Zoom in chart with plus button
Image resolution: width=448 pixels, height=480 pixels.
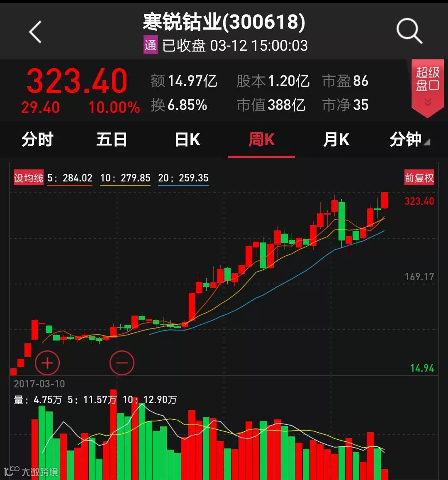(47, 363)
